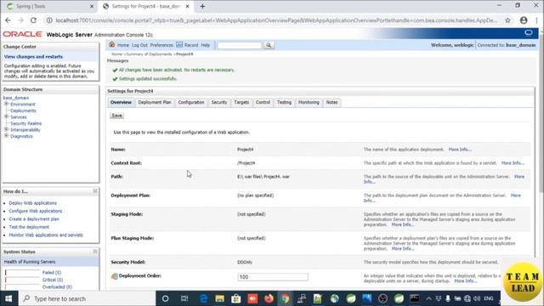Open the Control tab
The height and width of the screenshot is (306, 544).
coord(263,102)
